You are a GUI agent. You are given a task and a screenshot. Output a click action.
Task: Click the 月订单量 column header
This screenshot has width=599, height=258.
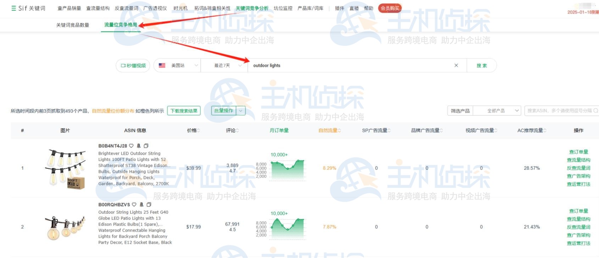pos(279,131)
